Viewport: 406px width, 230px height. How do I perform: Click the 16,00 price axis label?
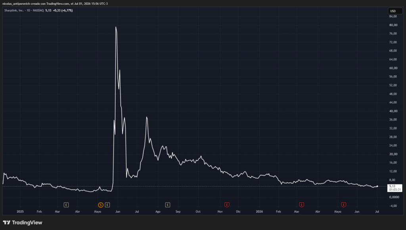393,163
